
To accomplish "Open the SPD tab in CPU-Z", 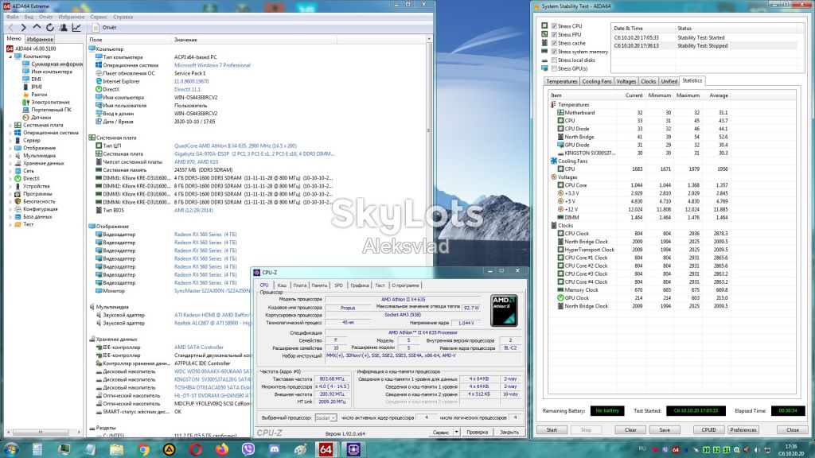I will point(338,285).
